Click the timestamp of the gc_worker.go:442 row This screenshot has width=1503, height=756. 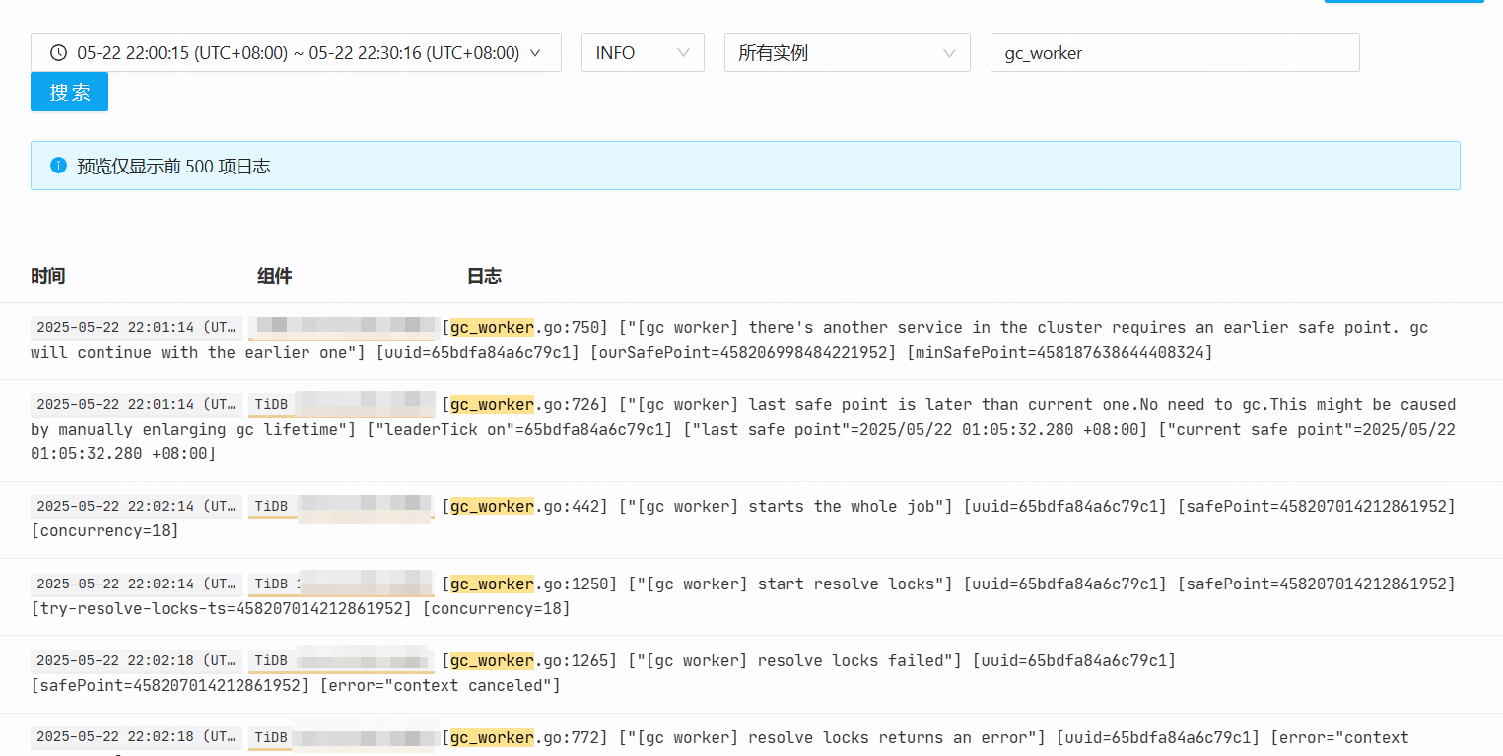click(136, 507)
